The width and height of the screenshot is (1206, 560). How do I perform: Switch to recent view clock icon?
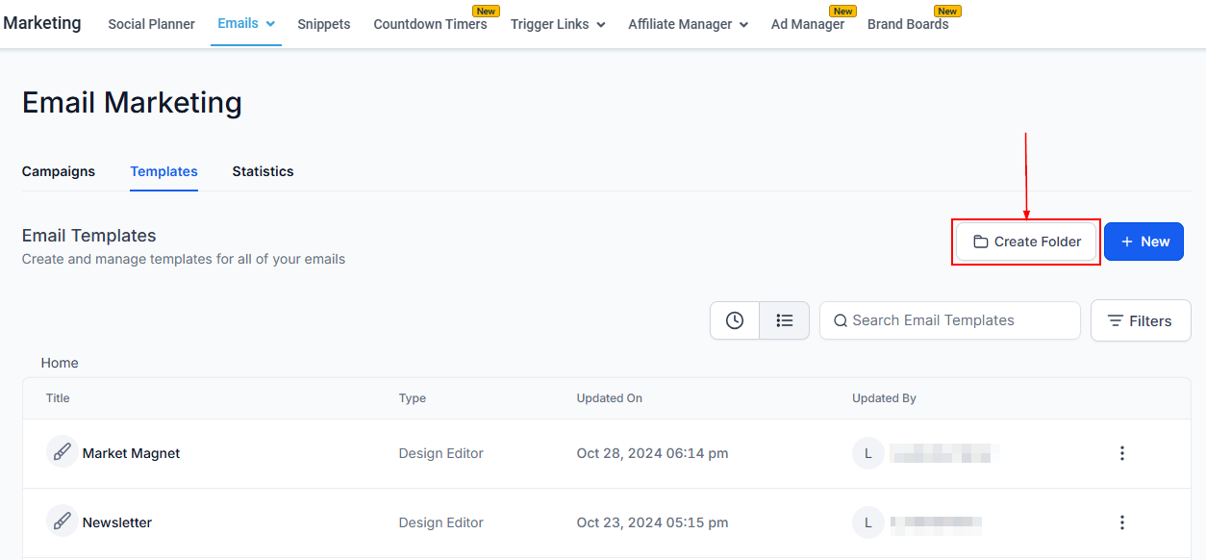coord(735,320)
